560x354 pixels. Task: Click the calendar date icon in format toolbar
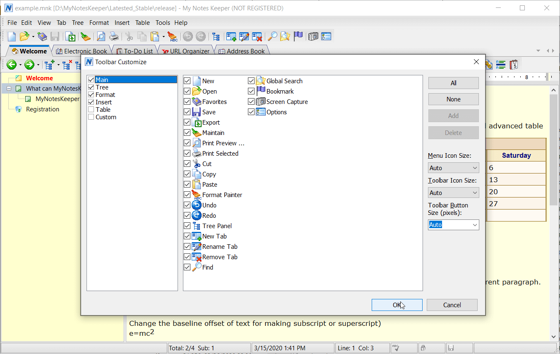[514, 65]
